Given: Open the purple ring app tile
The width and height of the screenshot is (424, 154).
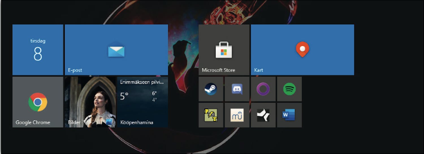Looking at the screenshot, I should click(x=263, y=89).
